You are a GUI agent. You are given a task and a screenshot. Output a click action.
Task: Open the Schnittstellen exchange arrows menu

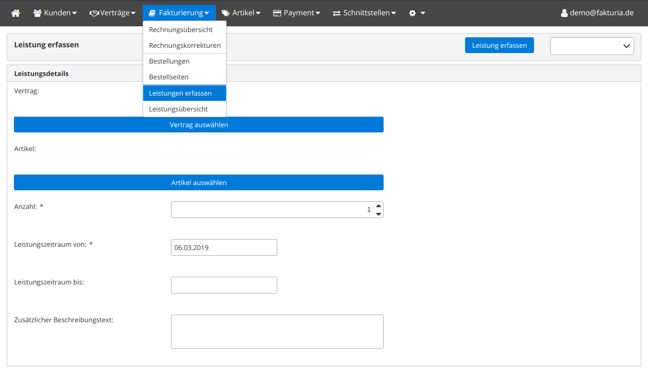tap(364, 13)
